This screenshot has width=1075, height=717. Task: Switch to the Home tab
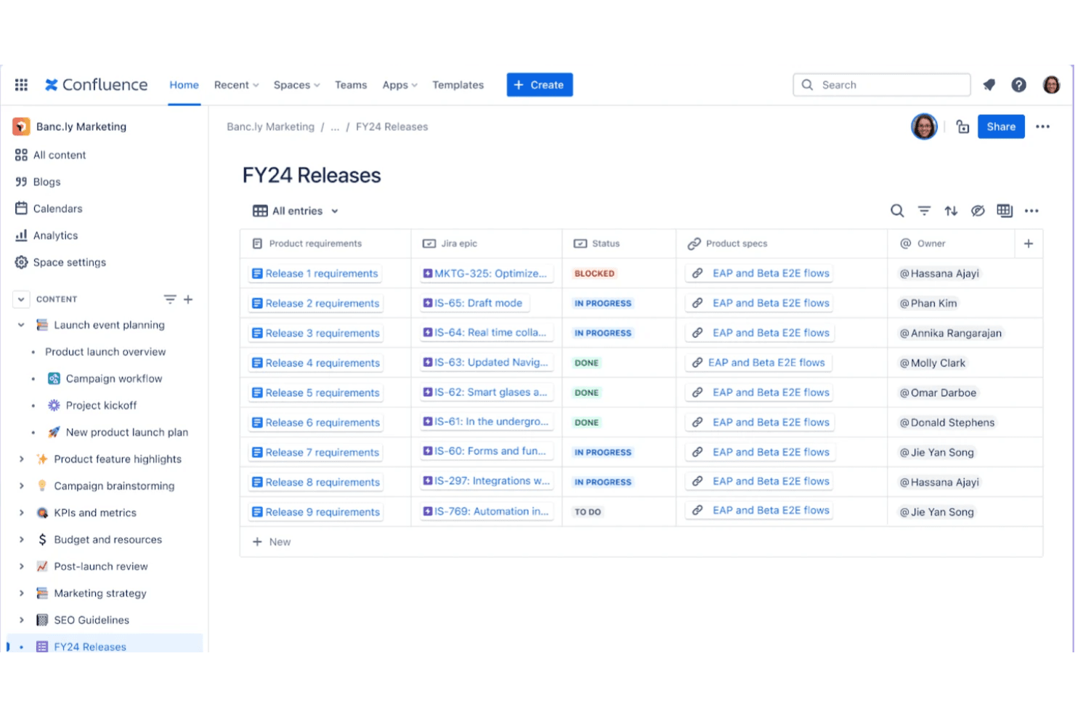pos(184,85)
